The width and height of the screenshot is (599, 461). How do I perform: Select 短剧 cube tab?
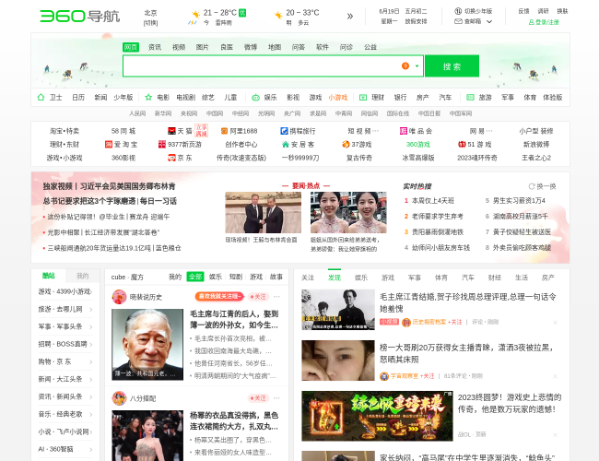coord(236,277)
